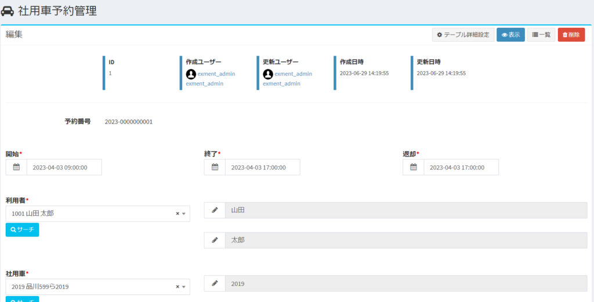Image resolution: width=594 pixels, height=302 pixels.
Task: Click the car icon beside 社用車予約管理
Action: [8, 12]
